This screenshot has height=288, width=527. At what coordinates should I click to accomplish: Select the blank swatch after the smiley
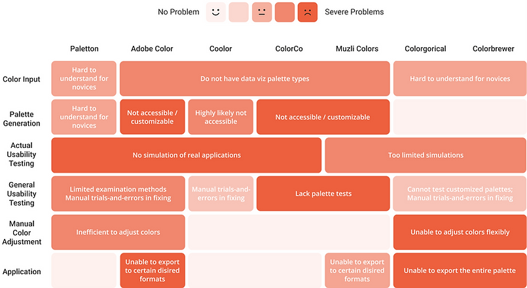pos(238,12)
